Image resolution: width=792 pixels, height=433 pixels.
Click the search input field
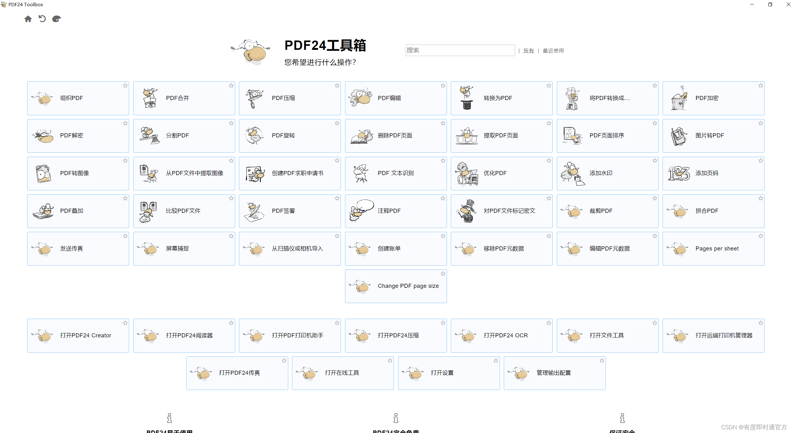(x=459, y=50)
